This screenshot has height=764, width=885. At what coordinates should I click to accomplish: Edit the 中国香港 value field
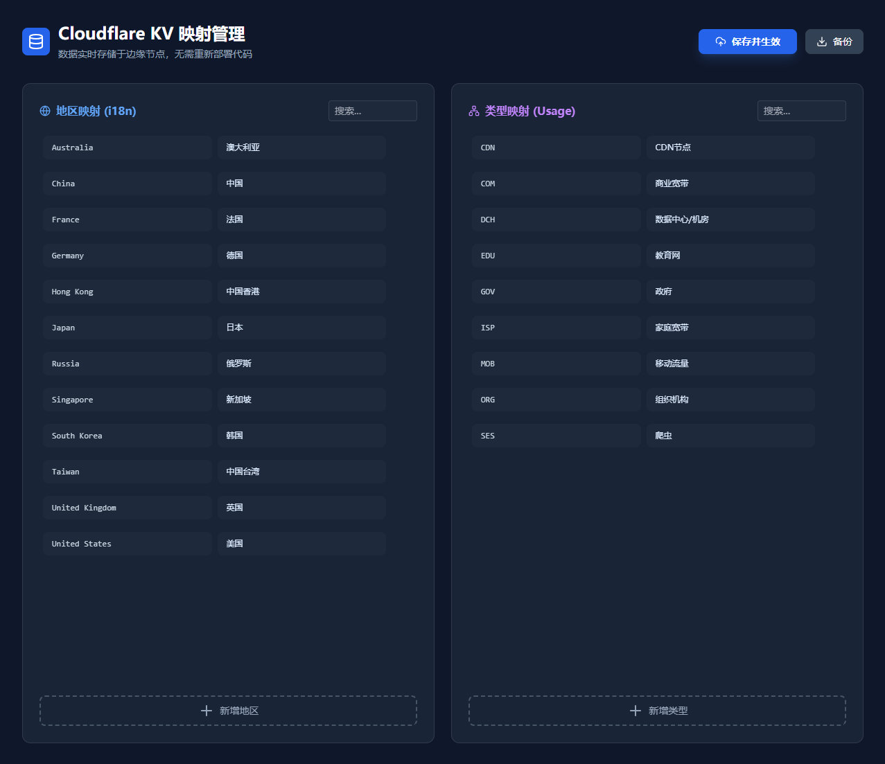pyautogui.click(x=301, y=292)
